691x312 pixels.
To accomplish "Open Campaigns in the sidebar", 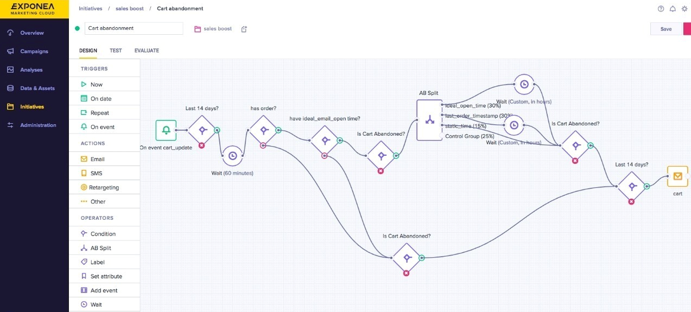I will (34, 52).
